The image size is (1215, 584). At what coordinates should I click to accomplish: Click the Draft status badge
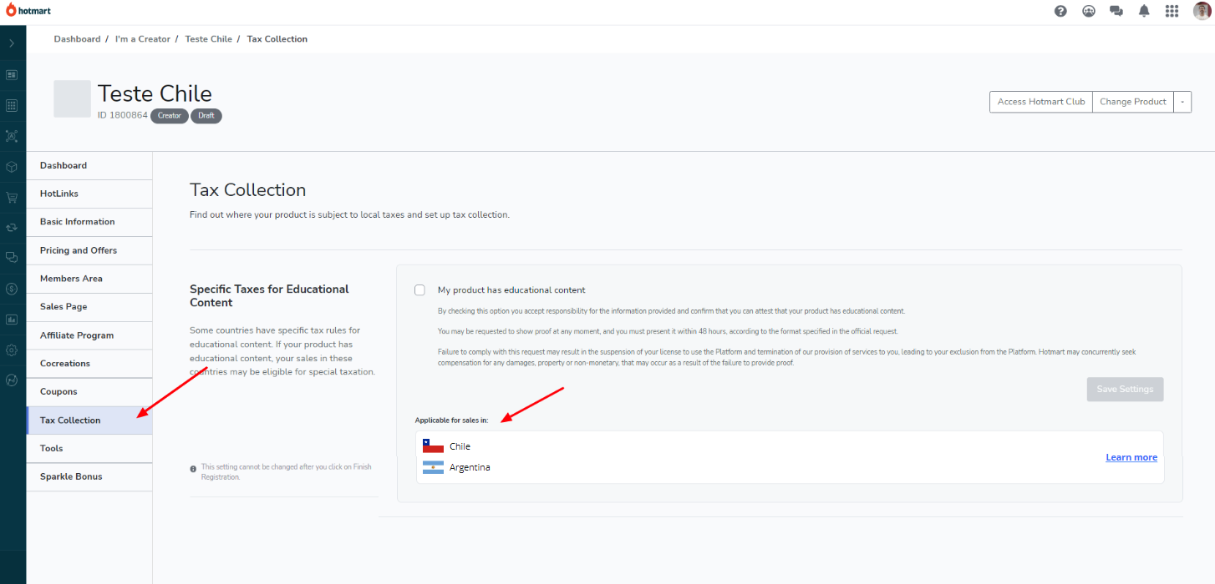(206, 116)
